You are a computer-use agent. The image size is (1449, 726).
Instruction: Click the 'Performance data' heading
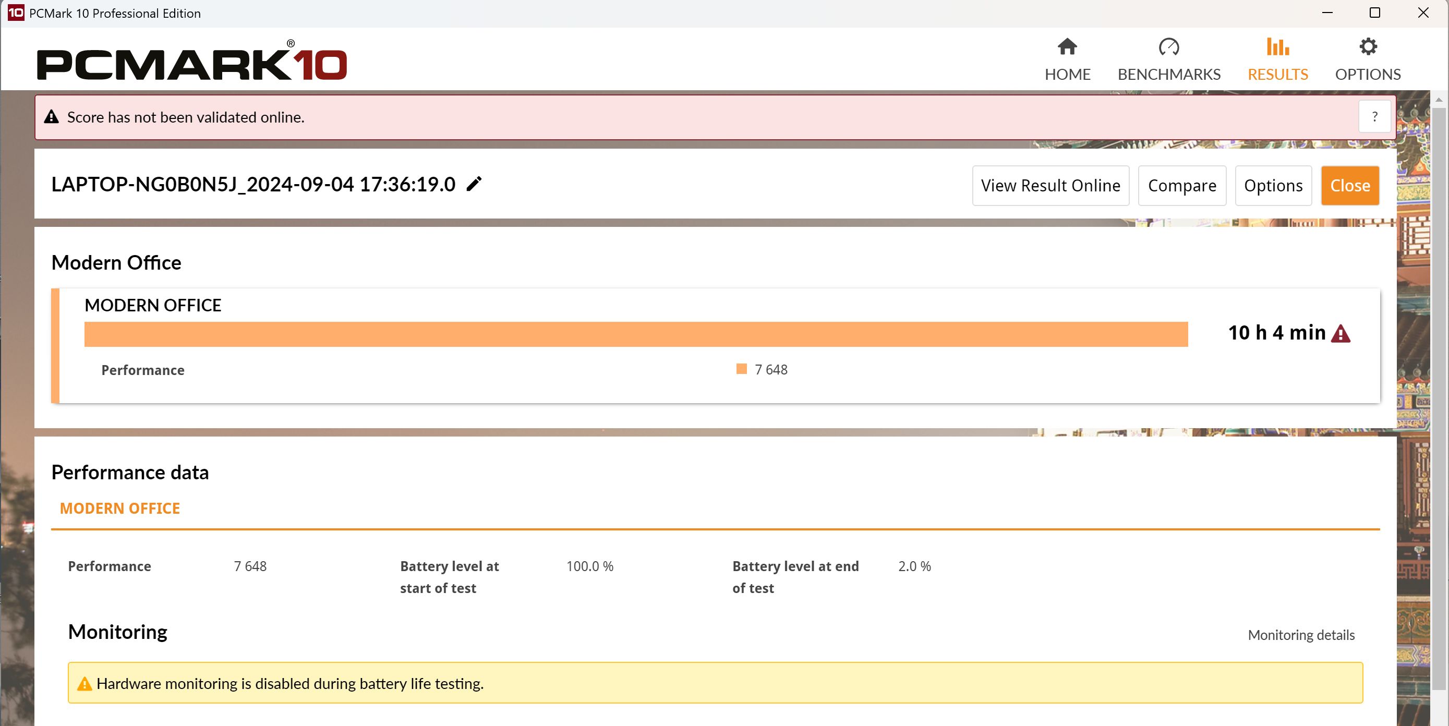click(x=130, y=473)
